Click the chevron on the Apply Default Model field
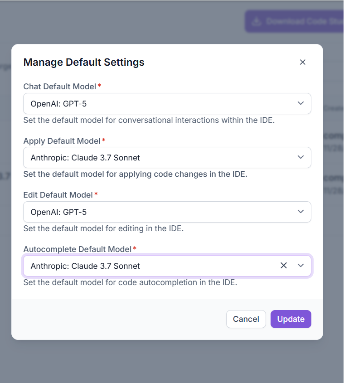Image resolution: width=344 pixels, height=383 pixels. 300,157
